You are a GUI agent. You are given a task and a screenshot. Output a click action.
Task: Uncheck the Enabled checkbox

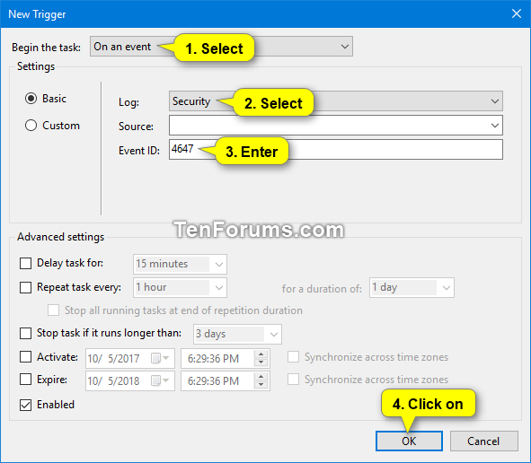25,405
